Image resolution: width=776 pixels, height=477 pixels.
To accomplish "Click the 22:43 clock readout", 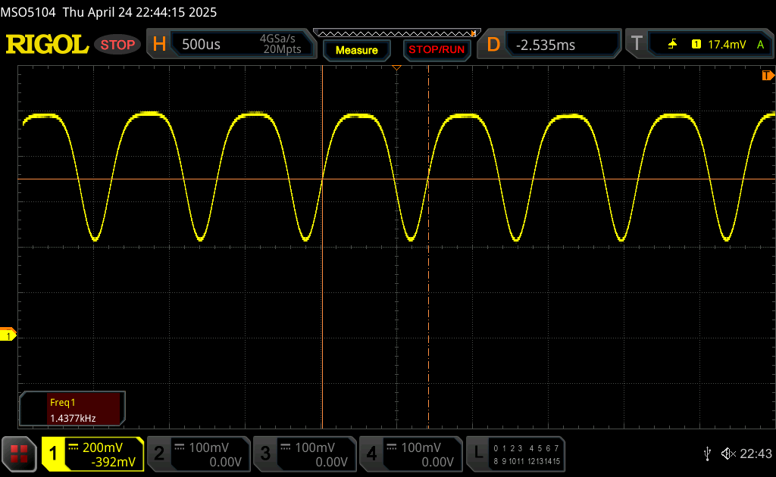I will pos(756,454).
